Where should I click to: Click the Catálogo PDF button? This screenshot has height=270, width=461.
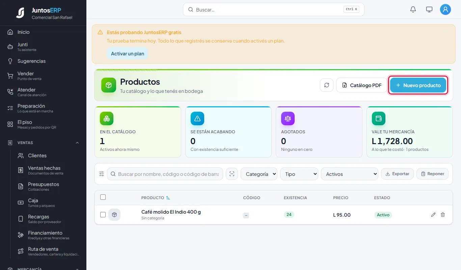(x=361, y=85)
